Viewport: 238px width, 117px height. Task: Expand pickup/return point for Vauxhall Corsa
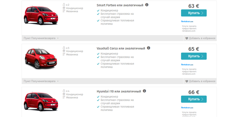click(x=41, y=81)
